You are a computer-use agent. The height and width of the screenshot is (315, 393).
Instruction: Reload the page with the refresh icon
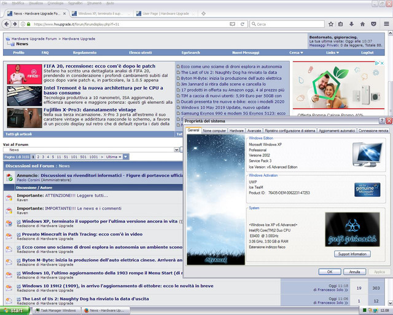[242, 24]
